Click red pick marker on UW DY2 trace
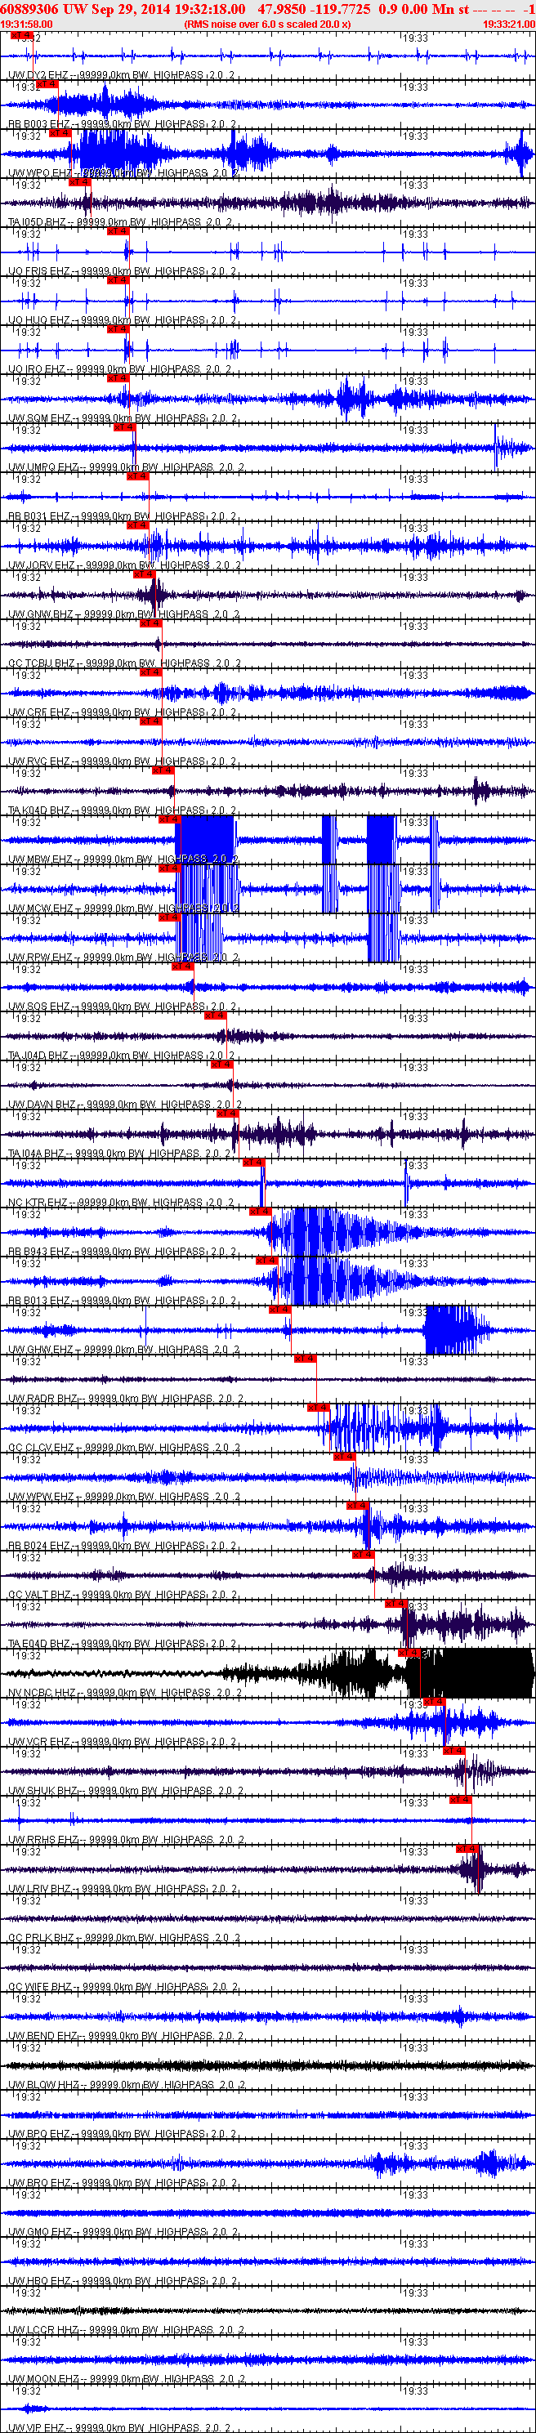536x2433 pixels. pos(20,36)
